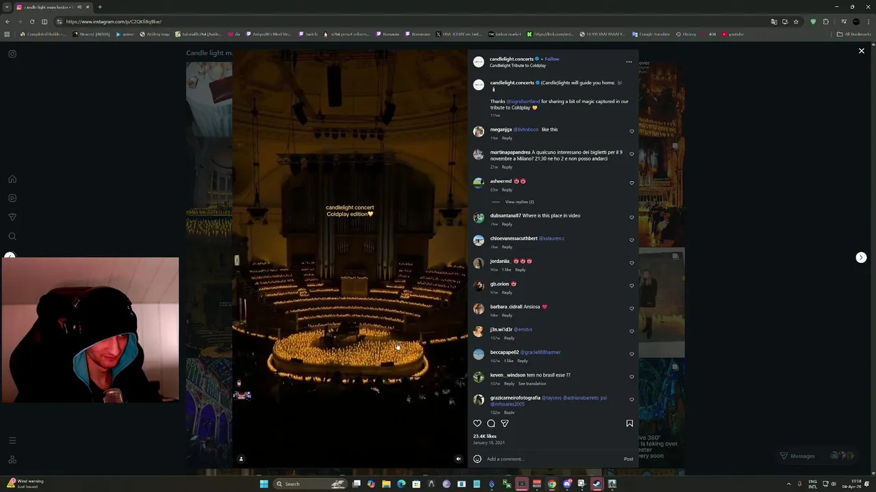This screenshot has width=876, height=492.
Task: Open beccapape02's profile avatar
Action: coord(478,354)
